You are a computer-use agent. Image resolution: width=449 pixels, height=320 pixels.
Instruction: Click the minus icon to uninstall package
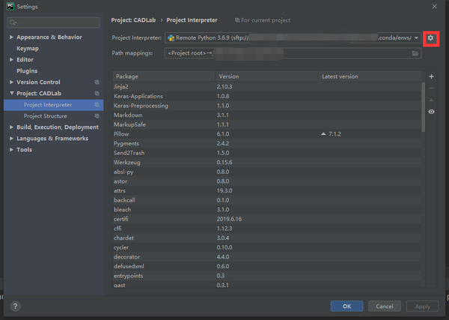431,88
